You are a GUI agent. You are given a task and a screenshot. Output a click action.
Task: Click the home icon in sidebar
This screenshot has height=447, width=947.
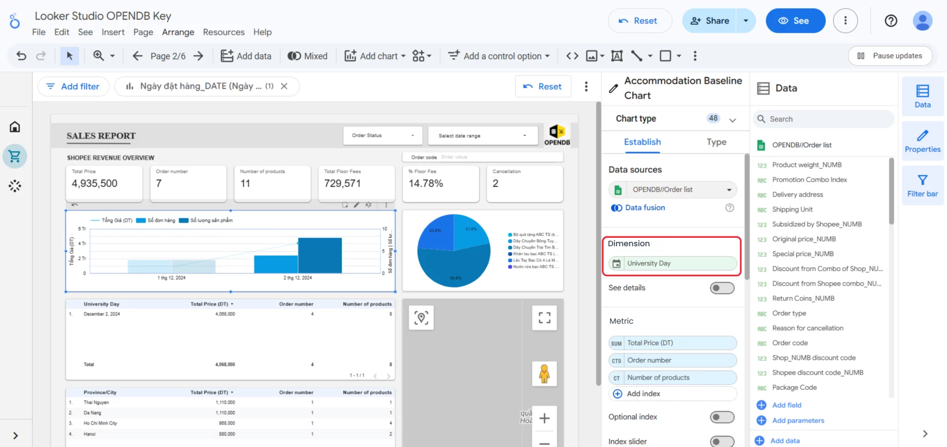click(x=15, y=127)
